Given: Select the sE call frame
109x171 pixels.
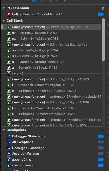Looking at the screenshot, I should (x=51, y=33).
